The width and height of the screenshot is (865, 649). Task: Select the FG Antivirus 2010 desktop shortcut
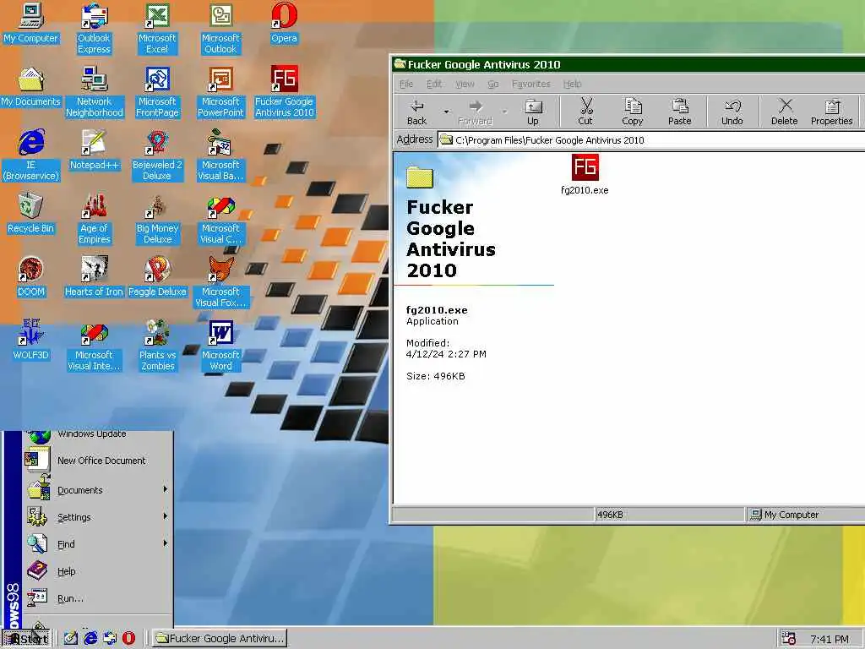coord(284,92)
